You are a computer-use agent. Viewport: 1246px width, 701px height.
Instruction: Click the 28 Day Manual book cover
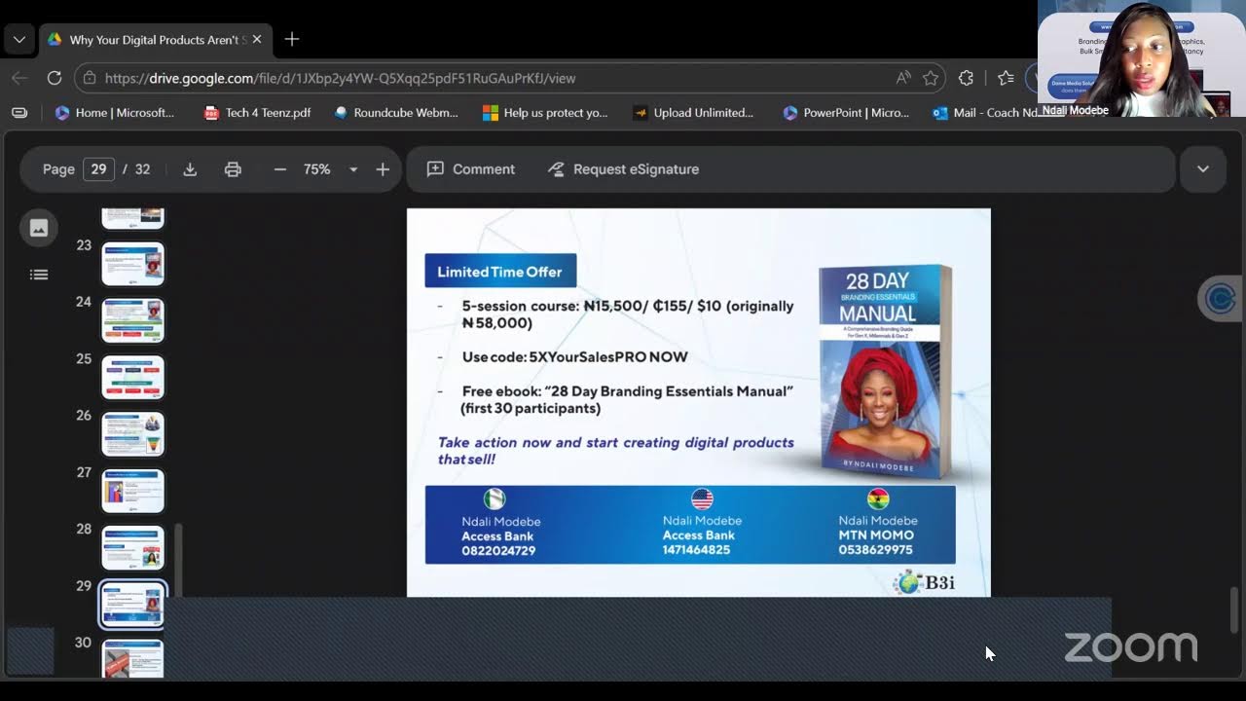pyautogui.click(x=886, y=372)
